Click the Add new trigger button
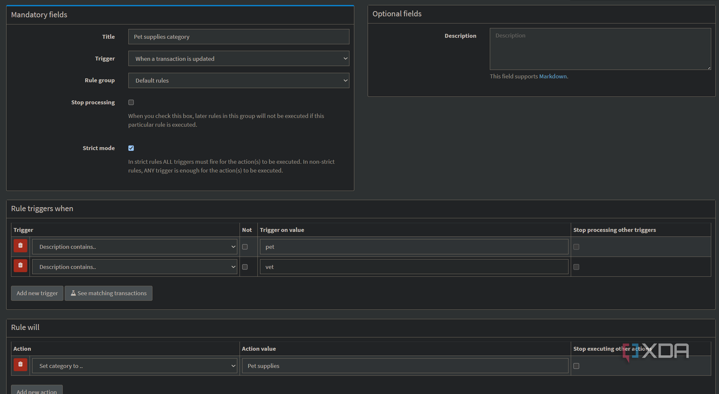 point(37,293)
